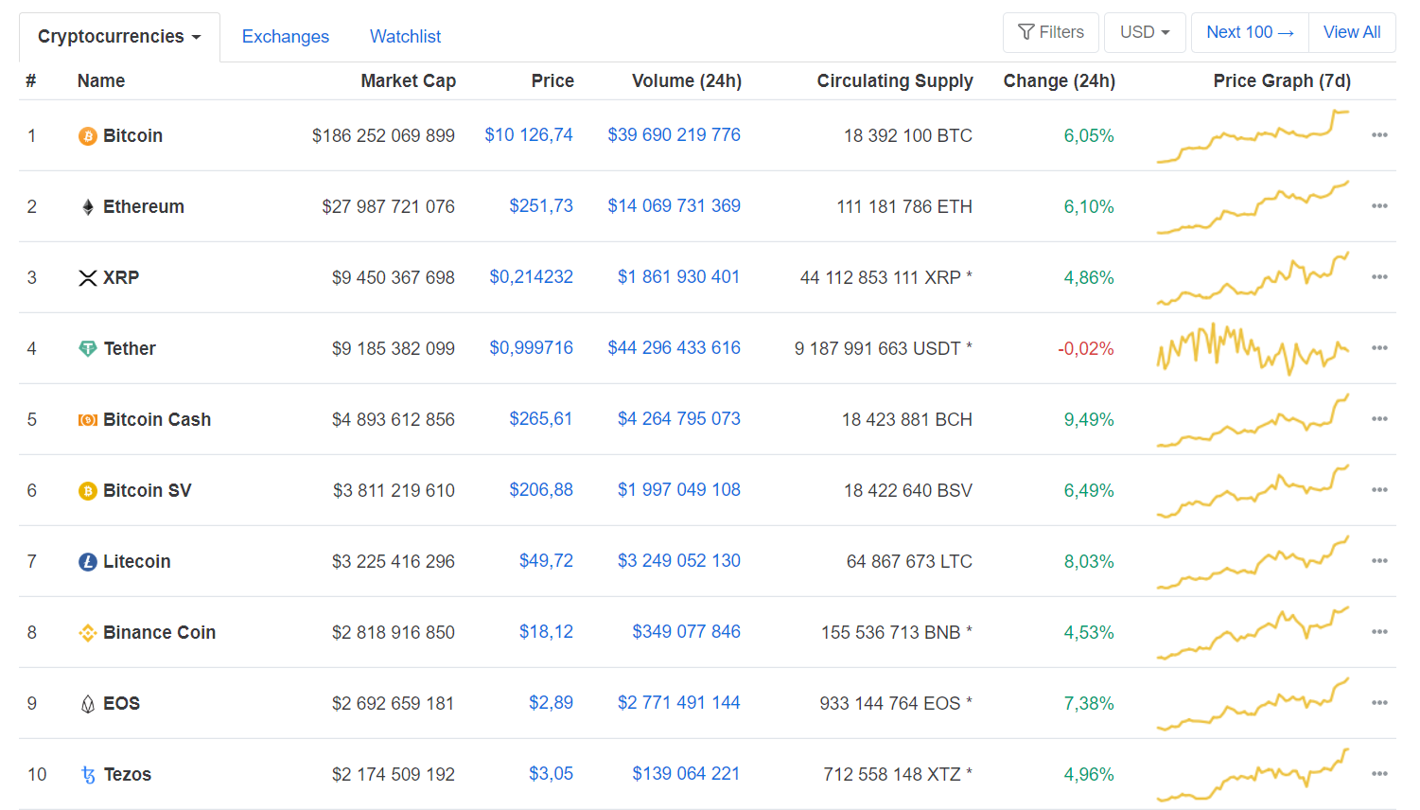Open the three-dot menu for Tezos row
The width and height of the screenshot is (1420, 810).
point(1379,774)
